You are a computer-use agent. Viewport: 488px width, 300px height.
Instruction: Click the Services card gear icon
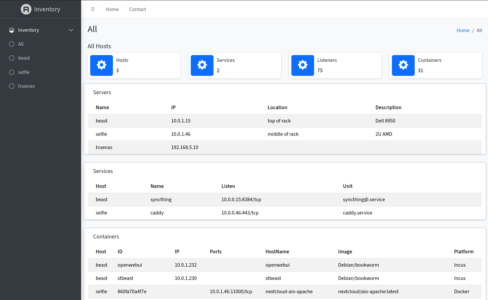[202, 65]
